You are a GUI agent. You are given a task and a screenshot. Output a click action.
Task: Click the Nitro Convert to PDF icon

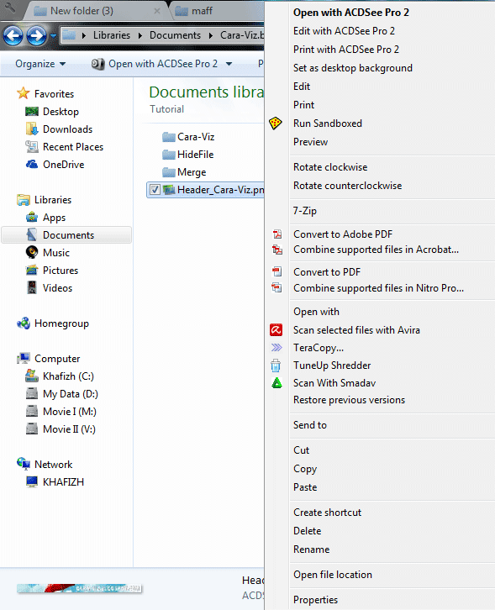pos(276,271)
